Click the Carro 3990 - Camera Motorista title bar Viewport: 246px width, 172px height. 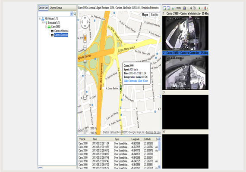pyautogui.click(x=186, y=13)
